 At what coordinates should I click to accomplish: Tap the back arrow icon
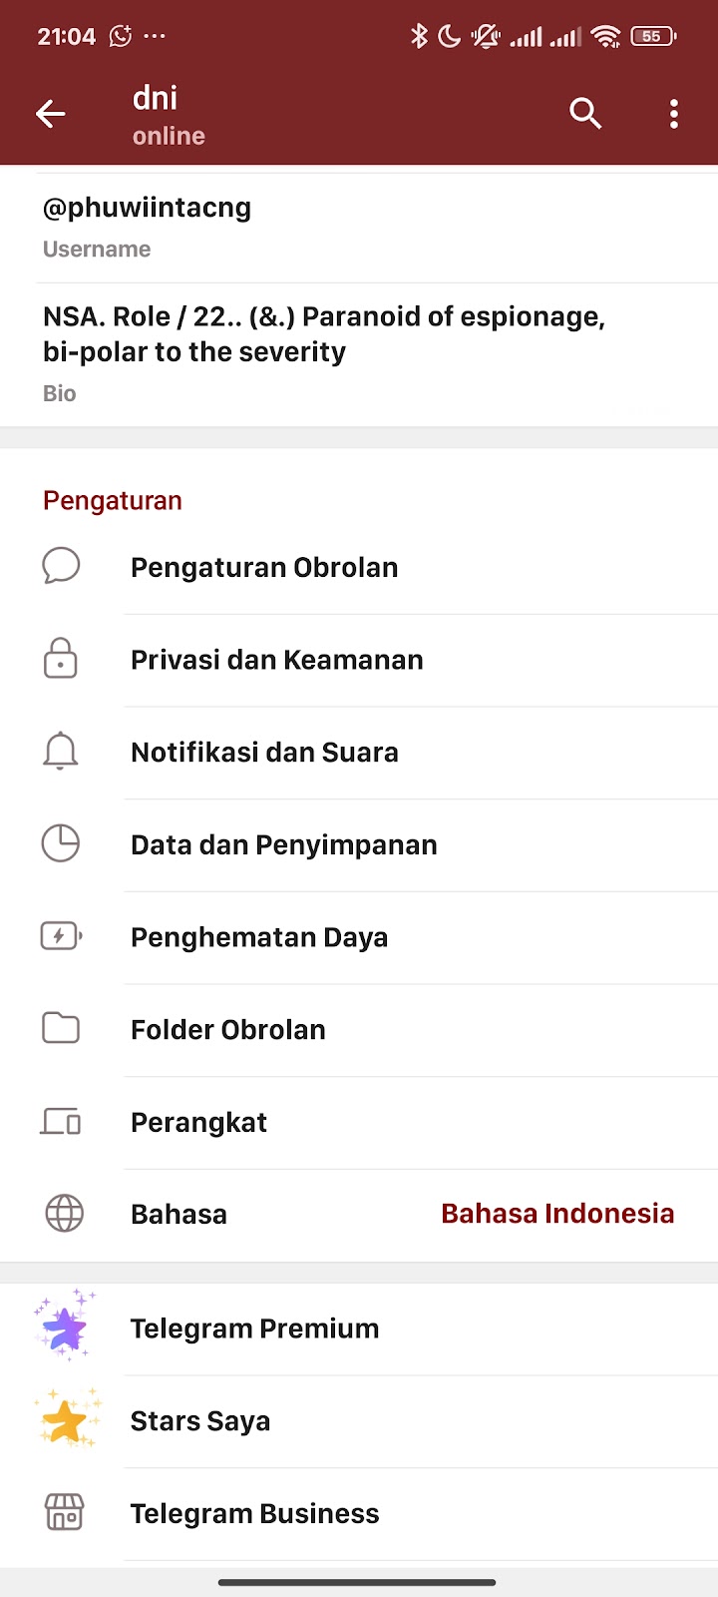[x=51, y=114]
